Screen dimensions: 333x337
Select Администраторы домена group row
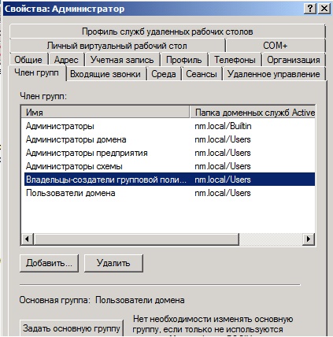pyautogui.click(x=169, y=139)
